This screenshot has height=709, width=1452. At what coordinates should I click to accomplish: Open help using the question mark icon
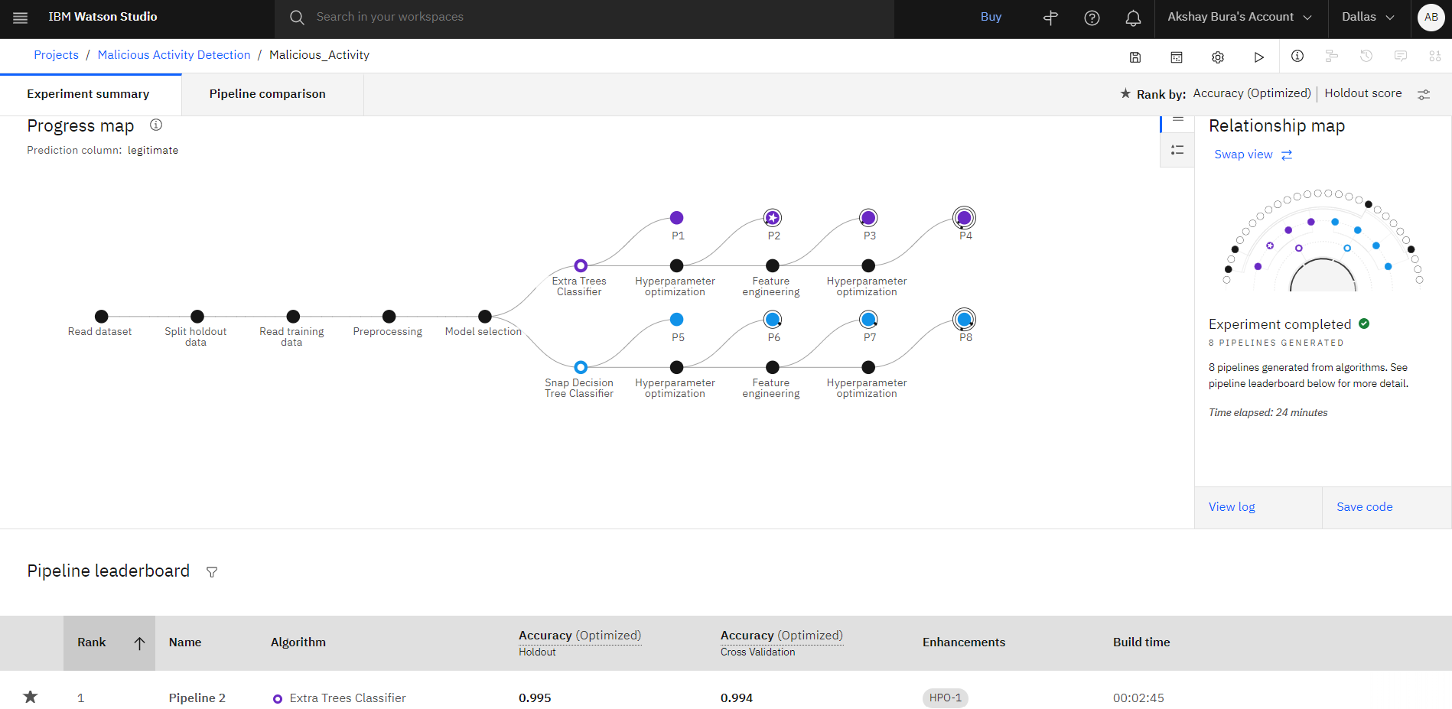click(x=1092, y=18)
